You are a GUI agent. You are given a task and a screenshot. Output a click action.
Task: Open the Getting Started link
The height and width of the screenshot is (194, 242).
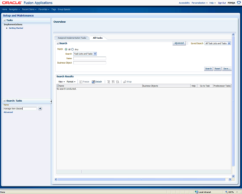[x=16, y=28]
